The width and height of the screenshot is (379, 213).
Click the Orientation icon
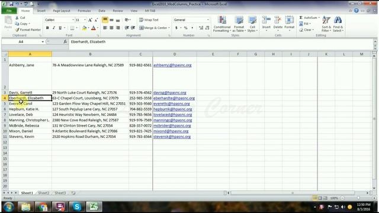pyautogui.click(x=127, y=20)
